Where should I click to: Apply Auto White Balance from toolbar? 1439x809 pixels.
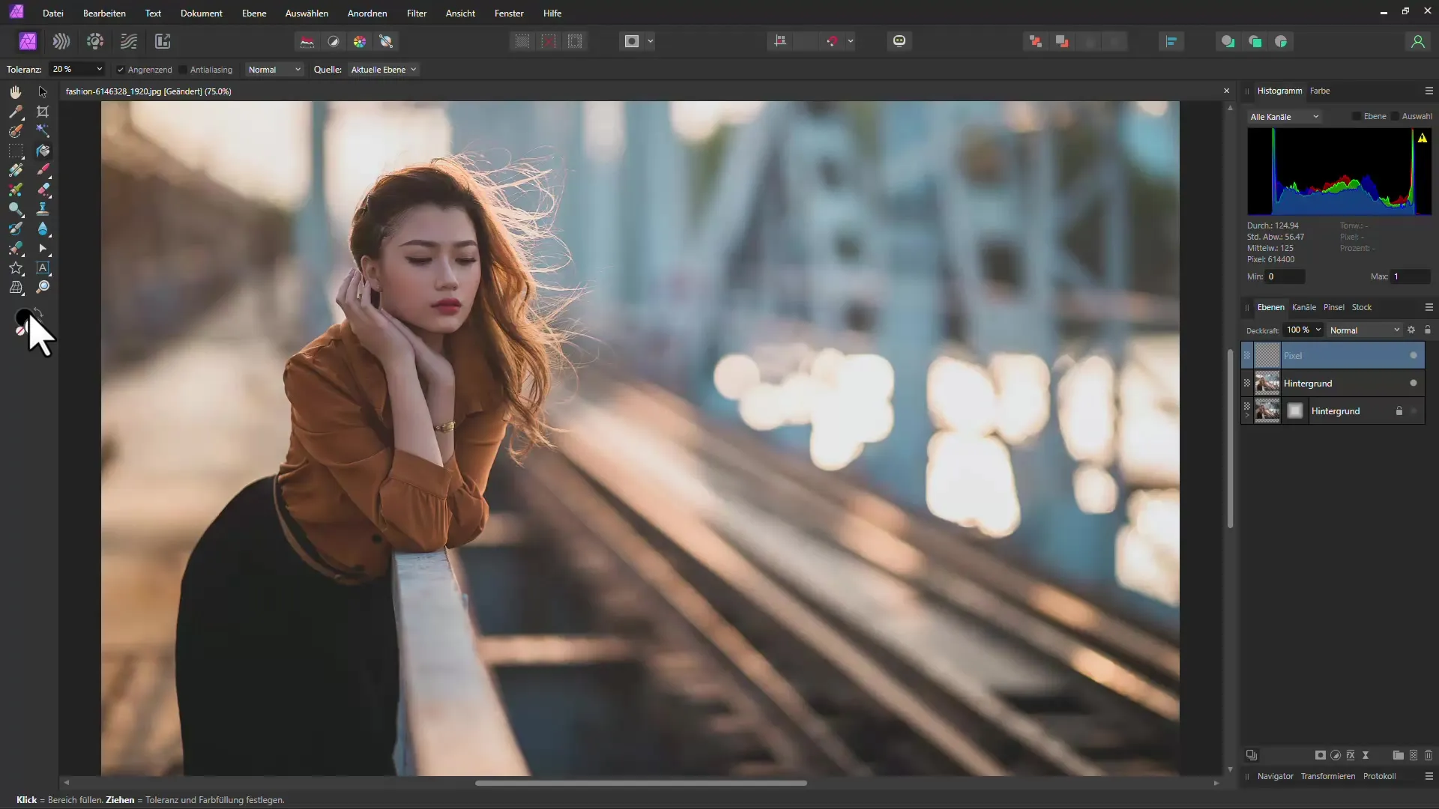(387, 41)
